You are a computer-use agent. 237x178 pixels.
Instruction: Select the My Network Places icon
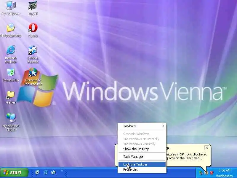click(11, 122)
